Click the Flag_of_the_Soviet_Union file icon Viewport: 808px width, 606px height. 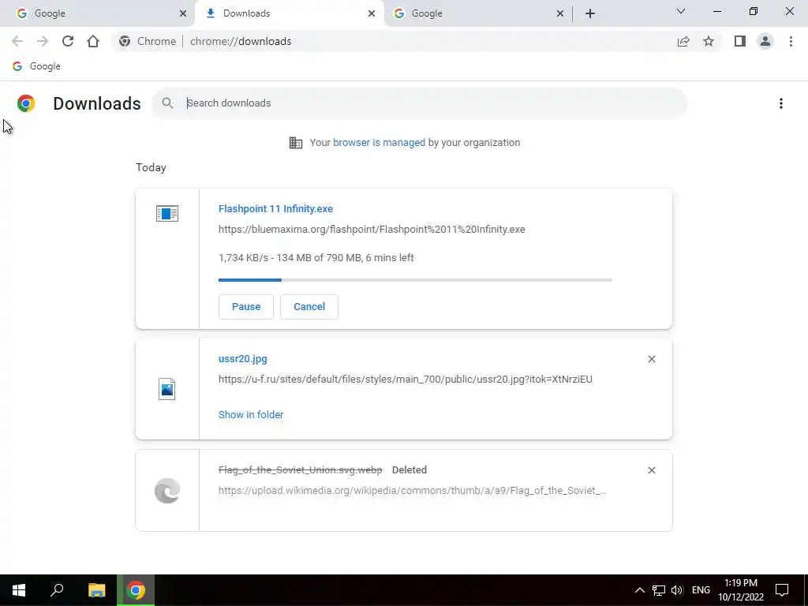[167, 490]
